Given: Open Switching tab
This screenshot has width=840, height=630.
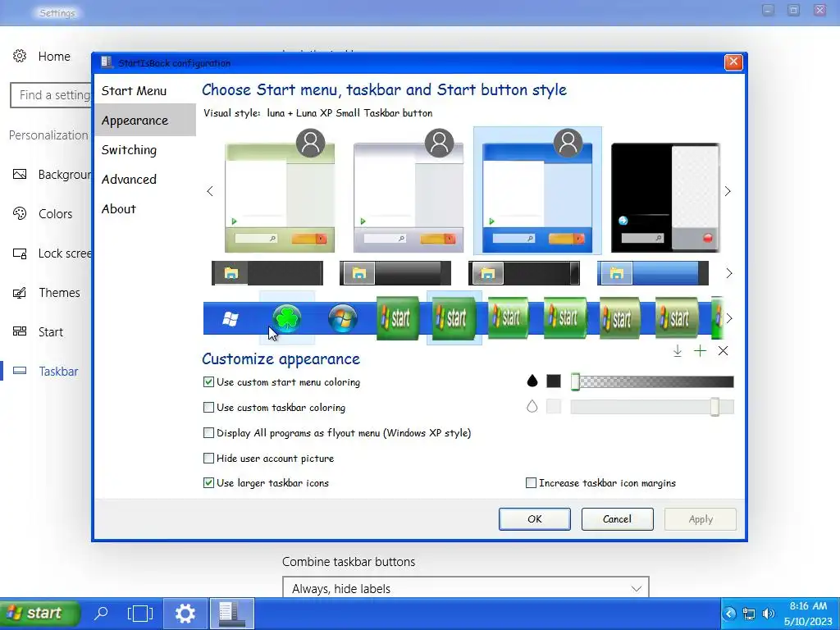Looking at the screenshot, I should pyautogui.click(x=129, y=149).
